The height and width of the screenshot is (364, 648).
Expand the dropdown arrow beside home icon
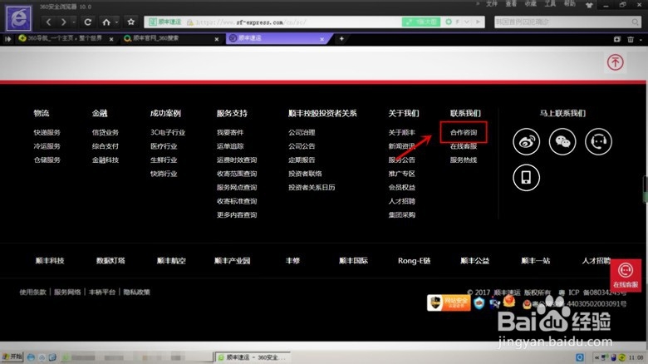pos(117,22)
